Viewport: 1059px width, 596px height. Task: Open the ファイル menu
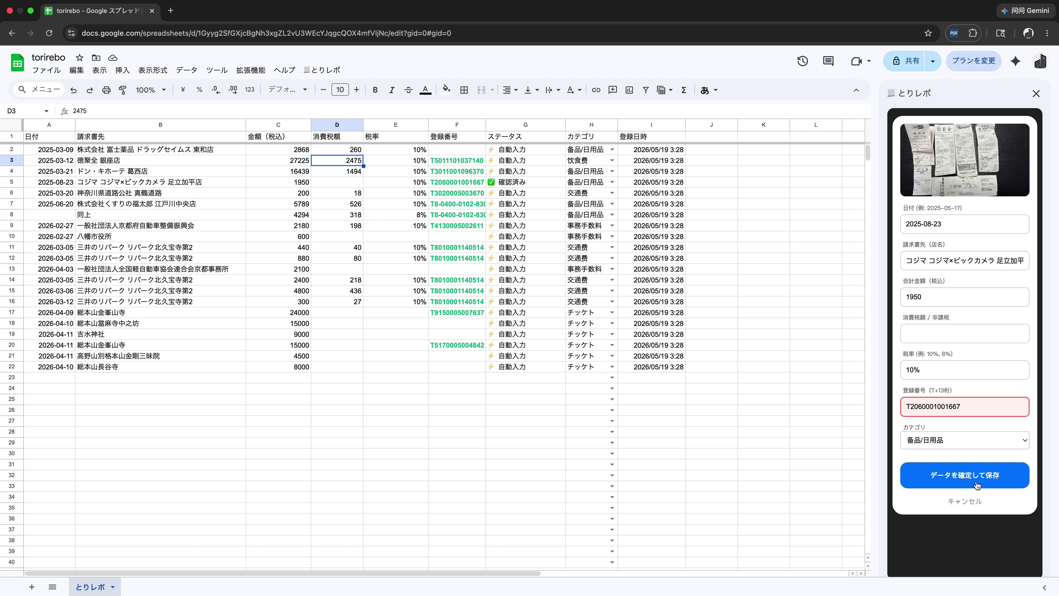tap(47, 70)
